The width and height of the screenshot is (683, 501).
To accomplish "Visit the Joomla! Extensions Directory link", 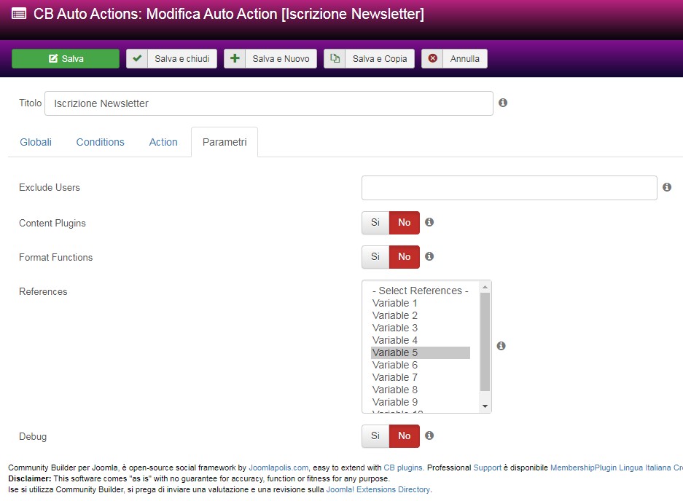I will pos(378,489).
